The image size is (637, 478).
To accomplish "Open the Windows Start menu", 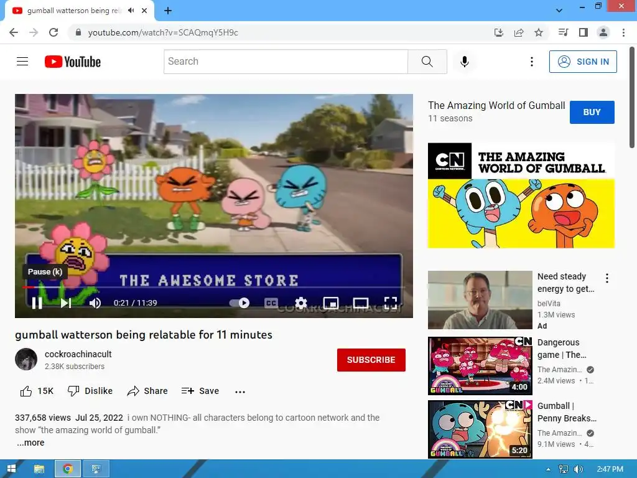I will 11,469.
